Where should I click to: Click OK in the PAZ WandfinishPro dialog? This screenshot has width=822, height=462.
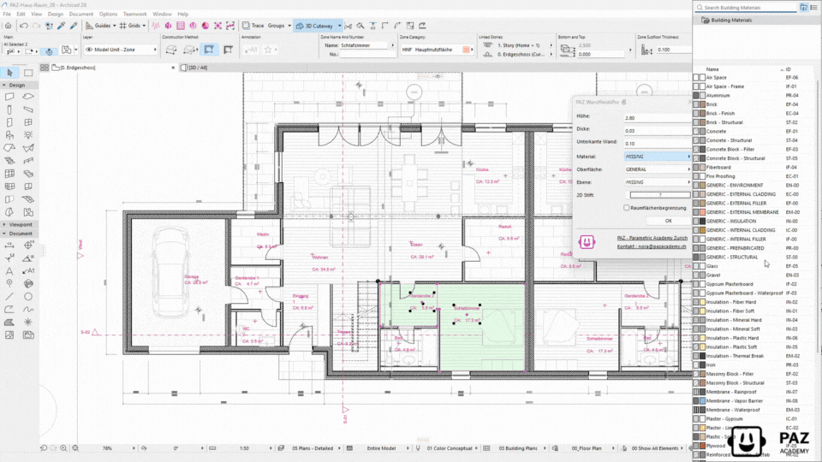(x=668, y=221)
